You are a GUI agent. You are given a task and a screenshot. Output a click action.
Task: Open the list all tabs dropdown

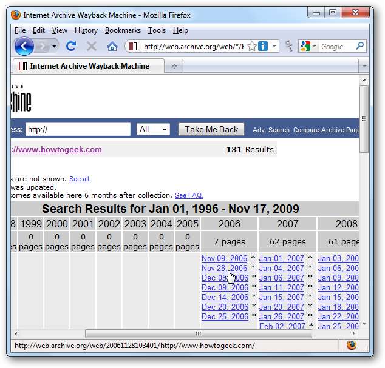tap(364, 66)
